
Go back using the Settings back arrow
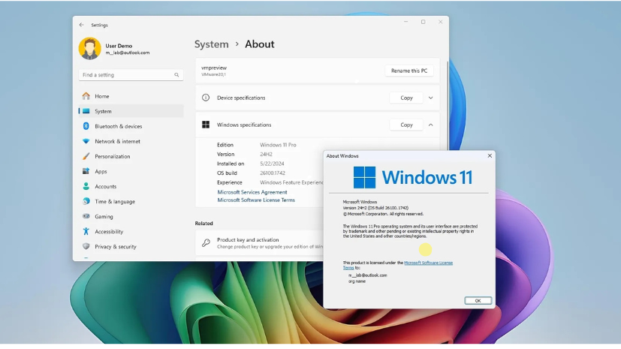click(82, 25)
